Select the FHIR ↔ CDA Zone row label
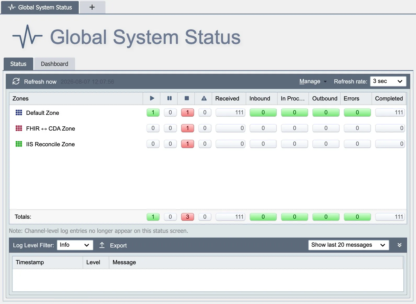416x304 pixels. (50, 128)
